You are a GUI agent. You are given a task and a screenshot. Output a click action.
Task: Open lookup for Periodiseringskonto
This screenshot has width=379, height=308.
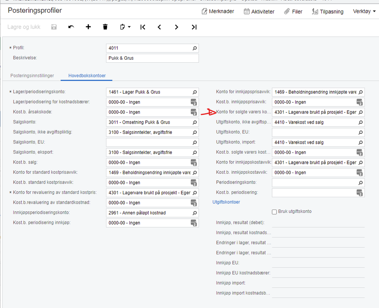click(x=360, y=183)
